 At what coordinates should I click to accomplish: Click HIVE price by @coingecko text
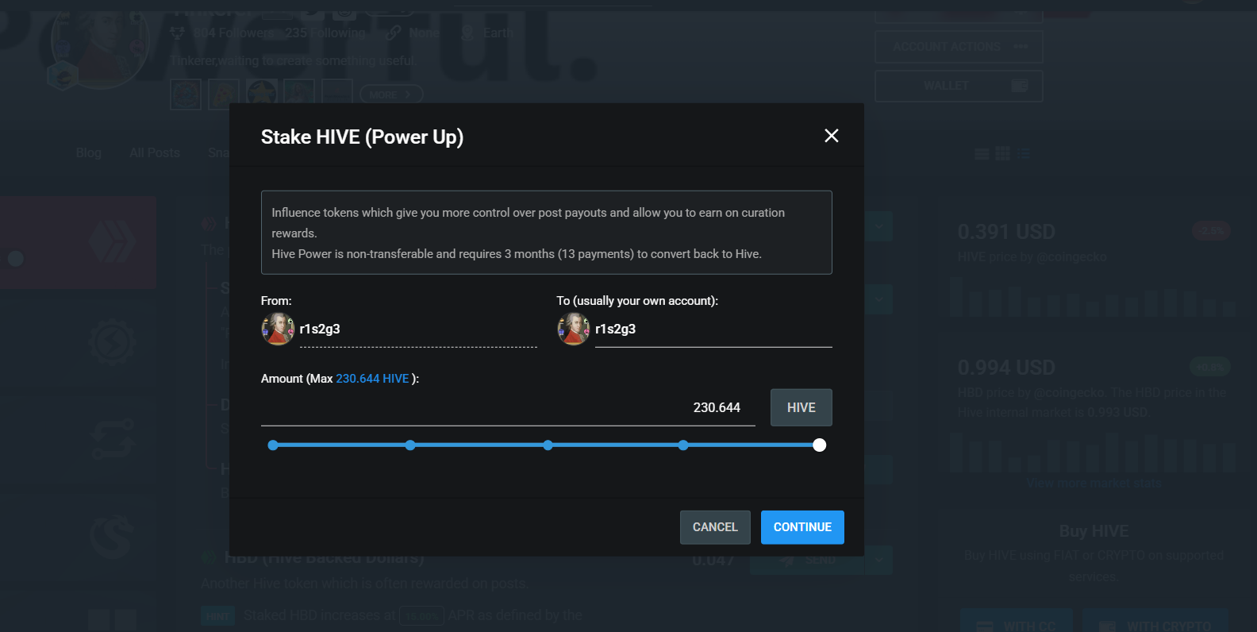1032,257
